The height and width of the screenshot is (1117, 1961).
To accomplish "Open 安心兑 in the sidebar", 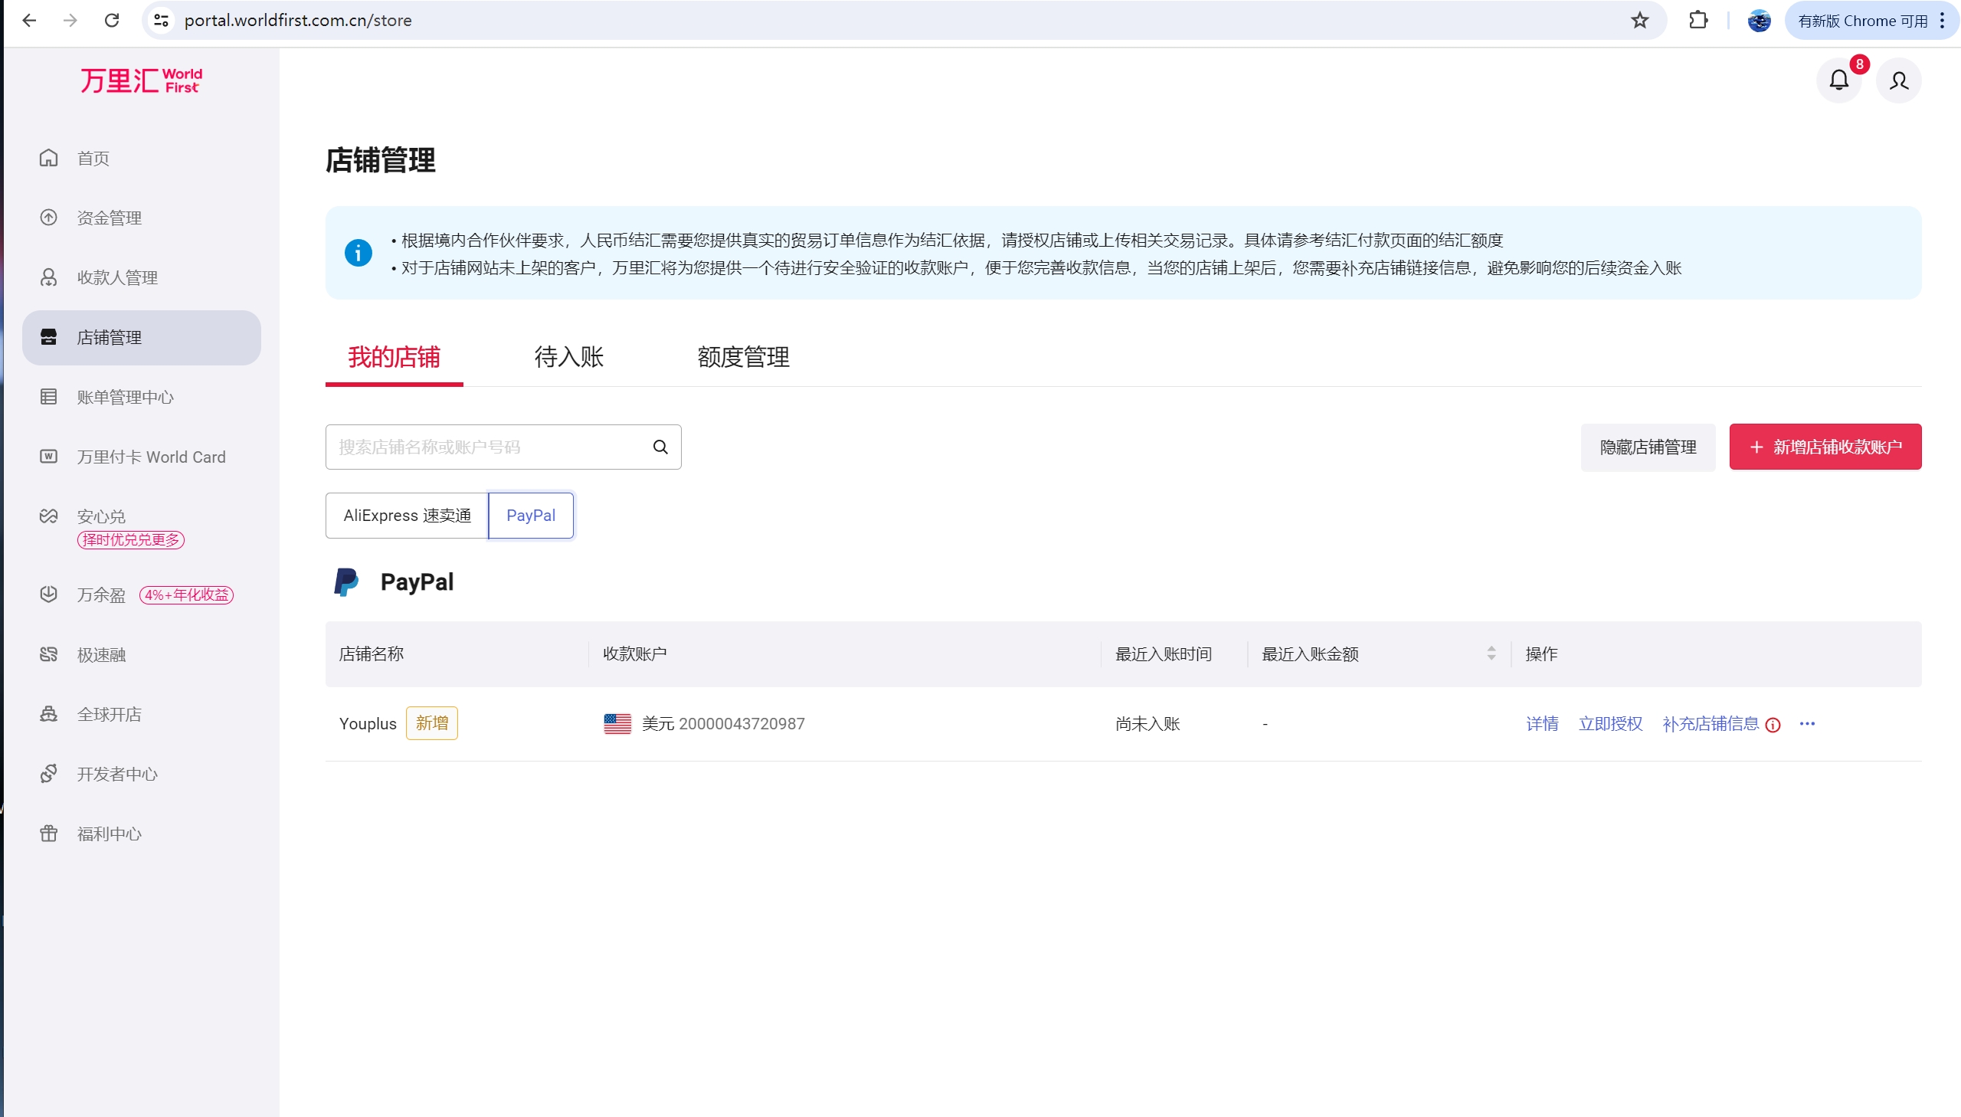I will click(101, 516).
